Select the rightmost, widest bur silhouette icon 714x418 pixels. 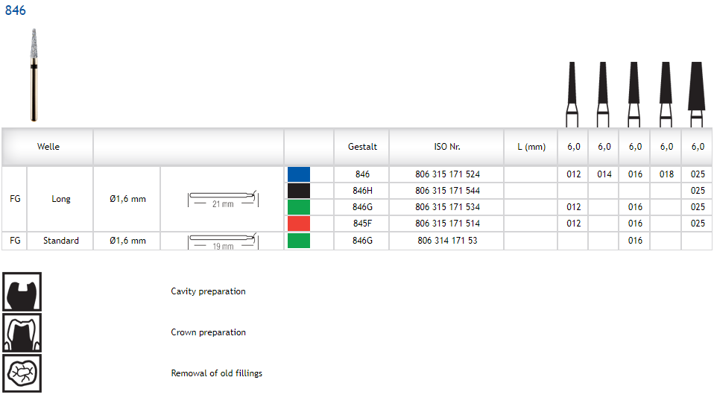pos(696,94)
